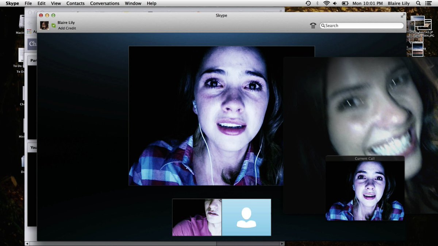Close the Skype window with red button
The height and width of the screenshot is (246, 438).
(x=41, y=15)
